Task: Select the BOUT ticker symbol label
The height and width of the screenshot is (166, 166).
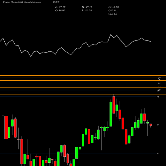Action: click(56, 2)
